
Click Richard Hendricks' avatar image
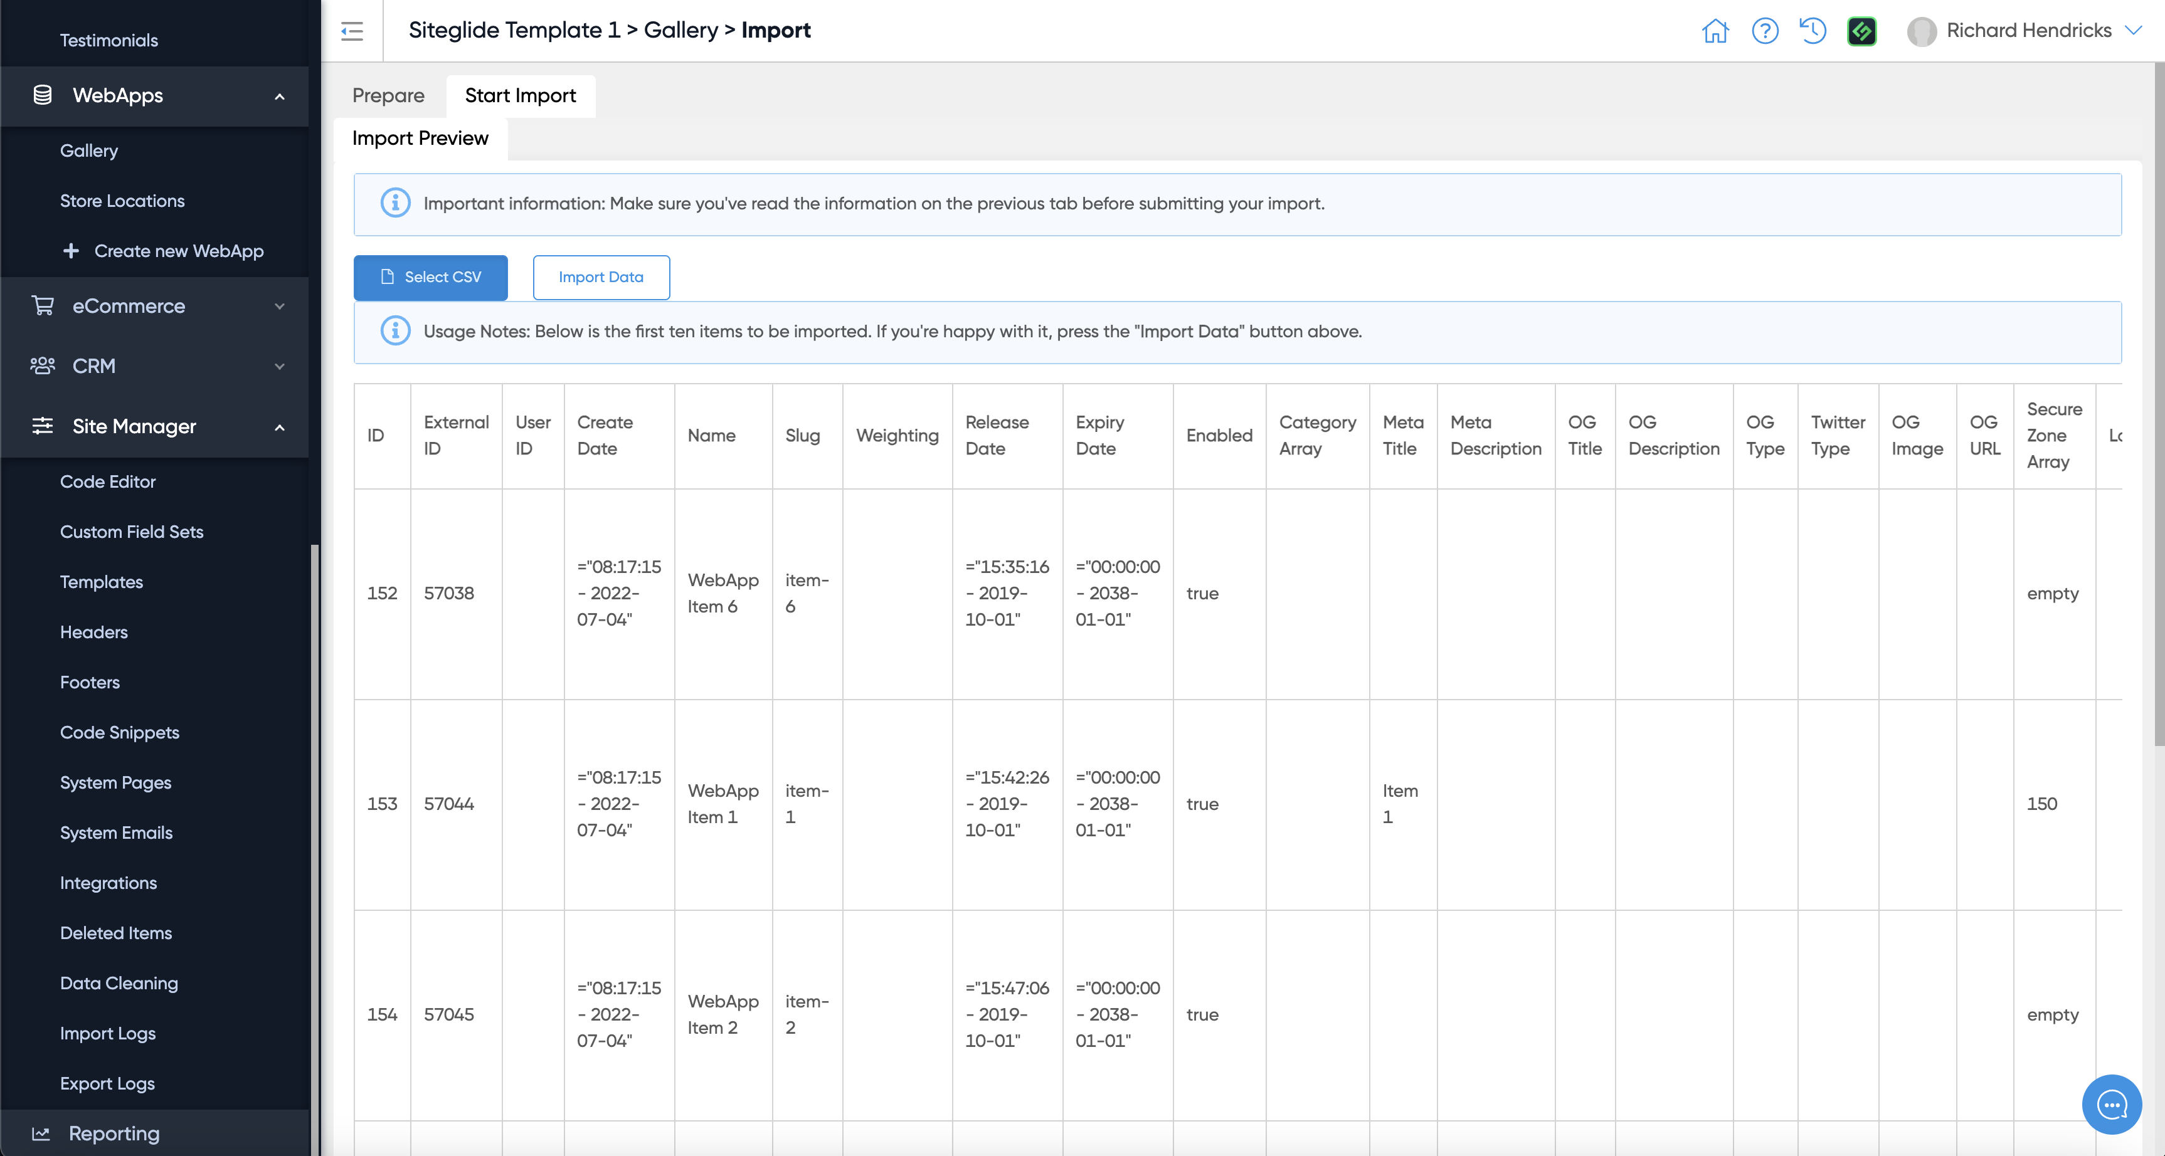pos(1921,31)
